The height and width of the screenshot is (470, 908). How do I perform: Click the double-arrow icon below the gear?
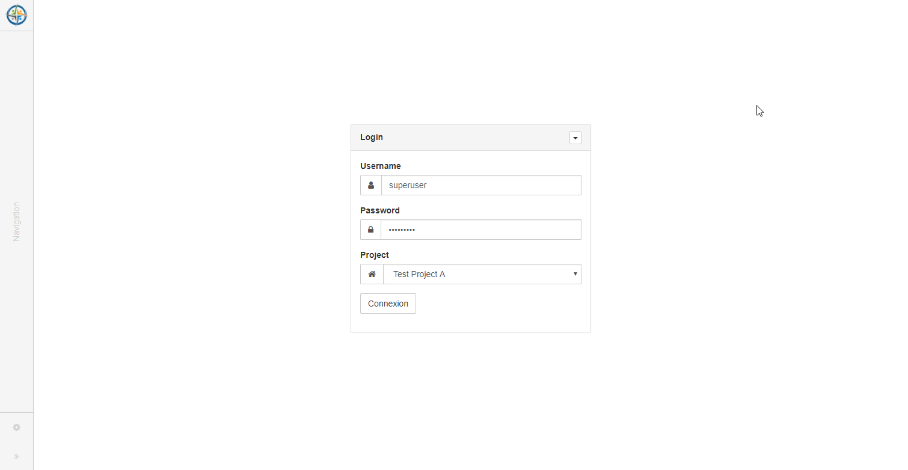click(x=16, y=456)
